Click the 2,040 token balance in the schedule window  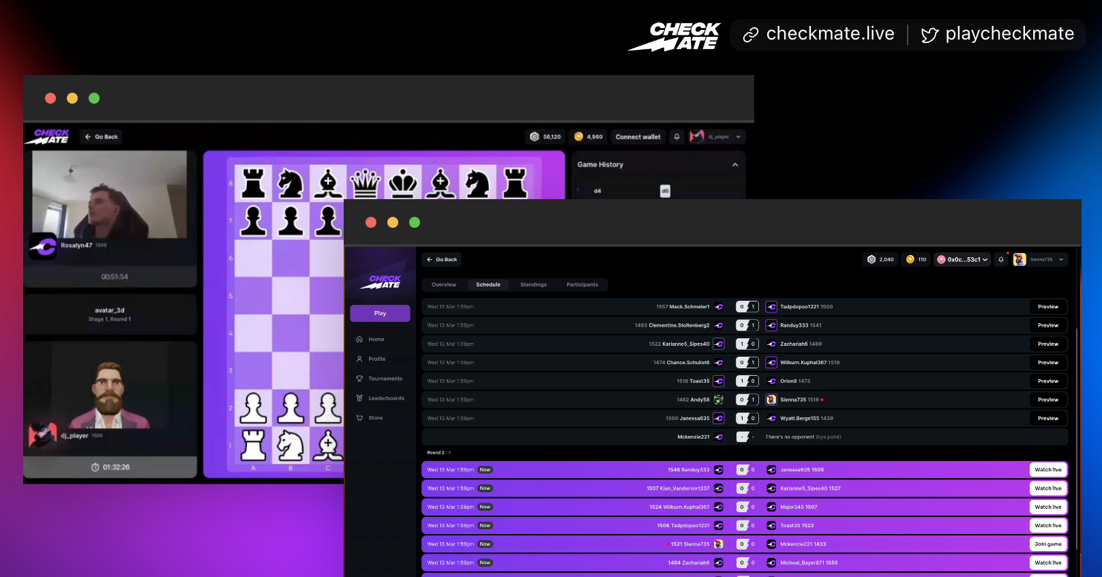pos(880,260)
